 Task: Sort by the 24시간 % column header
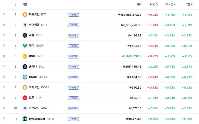(x=170, y=5)
